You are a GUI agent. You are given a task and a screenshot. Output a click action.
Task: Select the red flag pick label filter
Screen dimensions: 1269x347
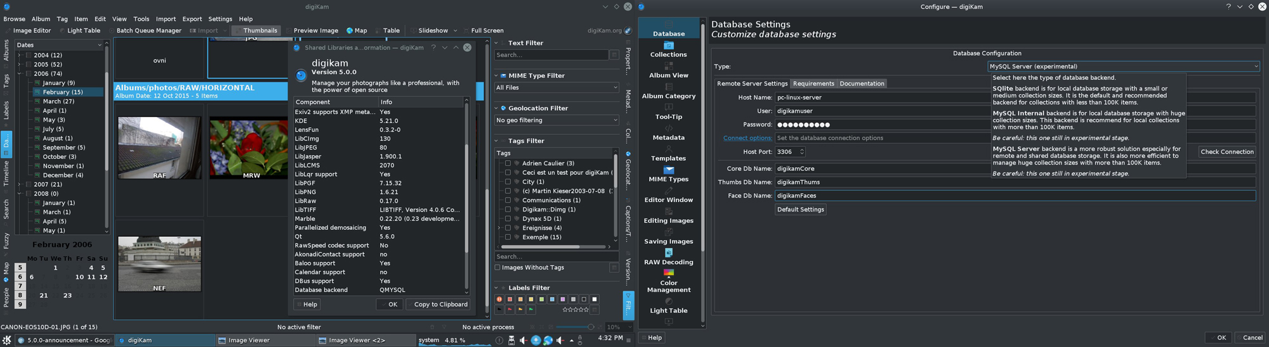[510, 310]
